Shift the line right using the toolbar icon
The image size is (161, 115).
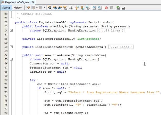tap(100, 8)
